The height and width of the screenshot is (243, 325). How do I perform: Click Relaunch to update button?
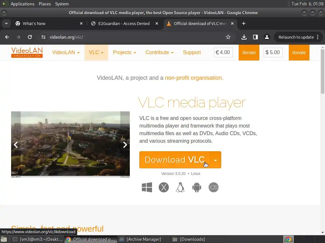296,37
